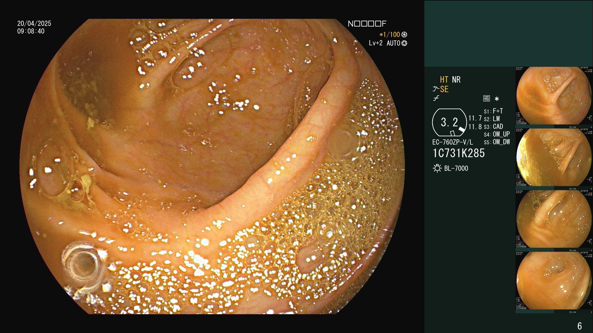This screenshot has height=333, width=593.
Task: Click the shutter speed value 1/100
Action: [x=390, y=35]
